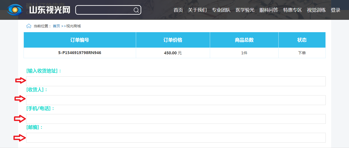Open the 关于我们 menu item
349x148 pixels.
pyautogui.click(x=197, y=10)
